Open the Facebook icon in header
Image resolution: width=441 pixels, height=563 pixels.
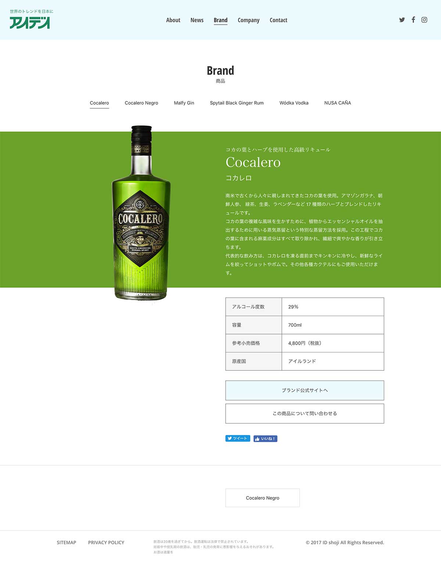tap(413, 19)
